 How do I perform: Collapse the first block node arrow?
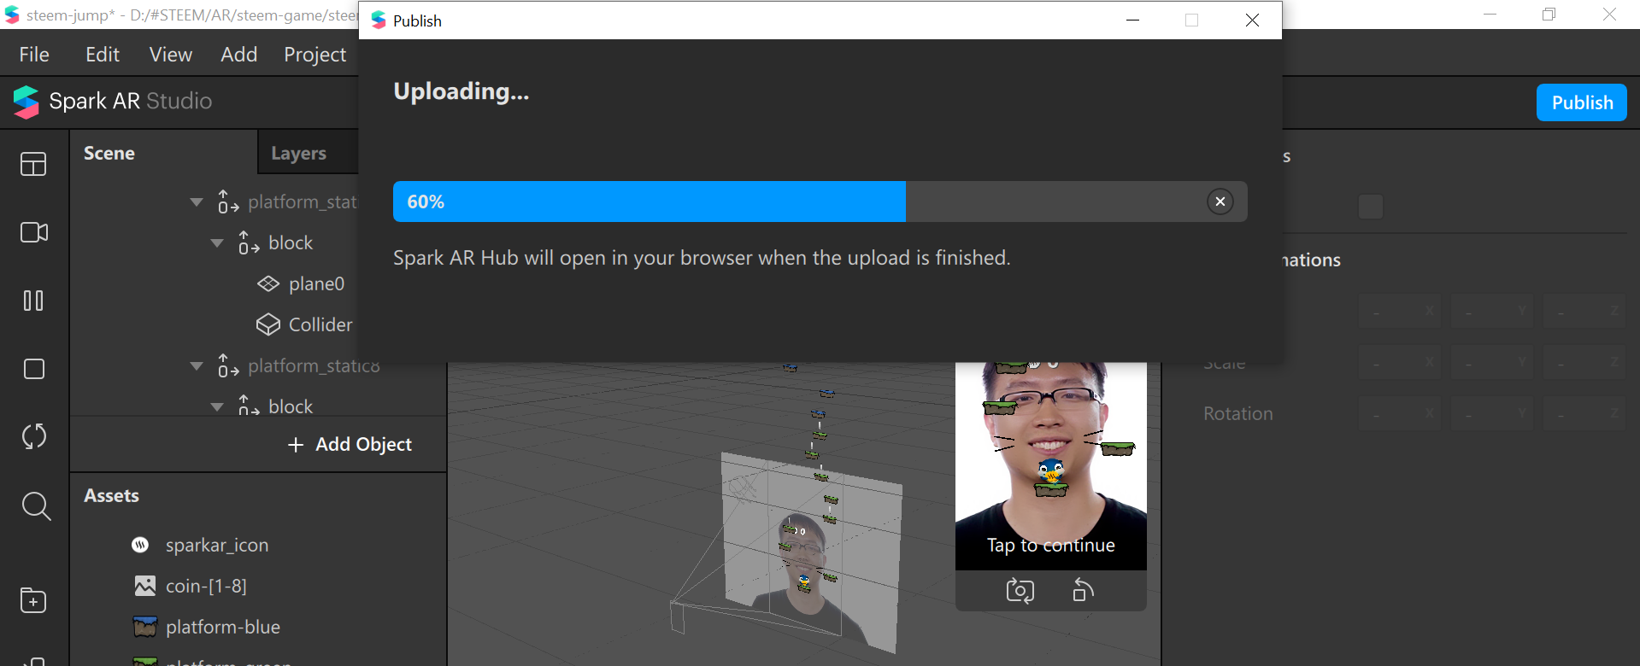[x=217, y=243]
